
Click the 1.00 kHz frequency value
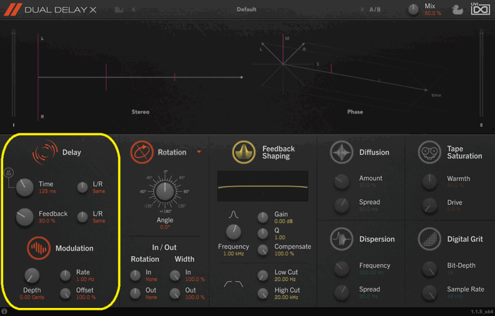tap(234, 254)
